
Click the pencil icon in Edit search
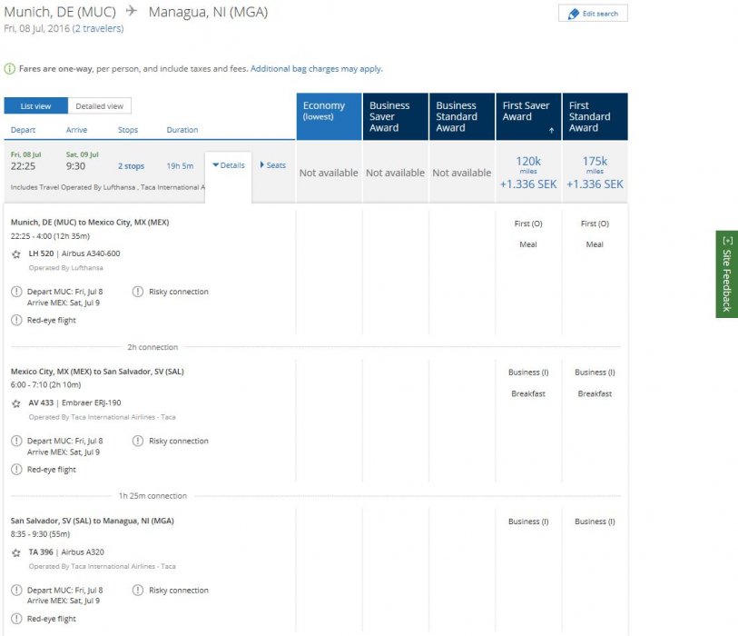tap(573, 15)
